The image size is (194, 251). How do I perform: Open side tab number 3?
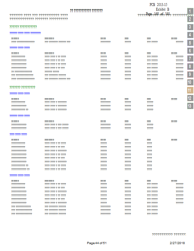point(190,27)
